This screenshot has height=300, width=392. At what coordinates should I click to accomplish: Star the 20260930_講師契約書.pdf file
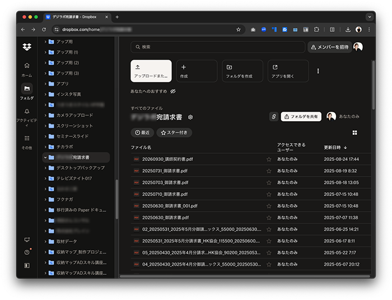269,159
